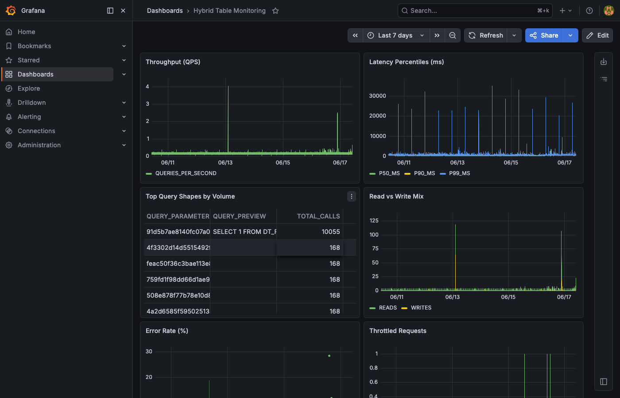
Task: Open Explore in the sidebar
Action: point(29,88)
